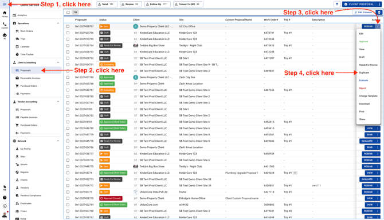Open Purchase Orders under Client Accounting
This screenshot has width=384, height=220.
click(x=29, y=86)
